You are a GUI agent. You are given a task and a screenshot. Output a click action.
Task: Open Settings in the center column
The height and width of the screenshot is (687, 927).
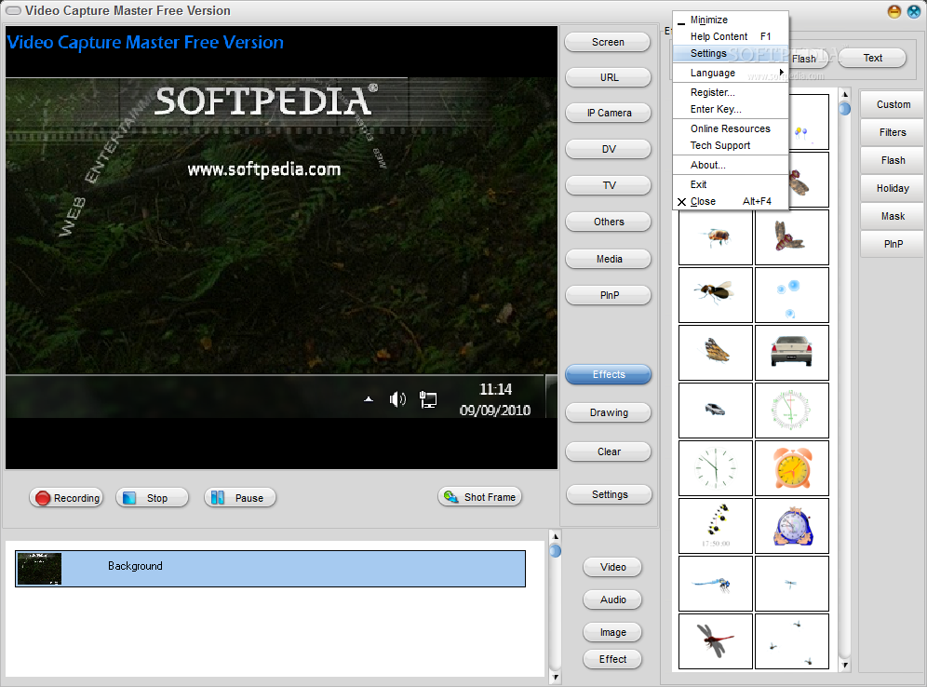609,494
